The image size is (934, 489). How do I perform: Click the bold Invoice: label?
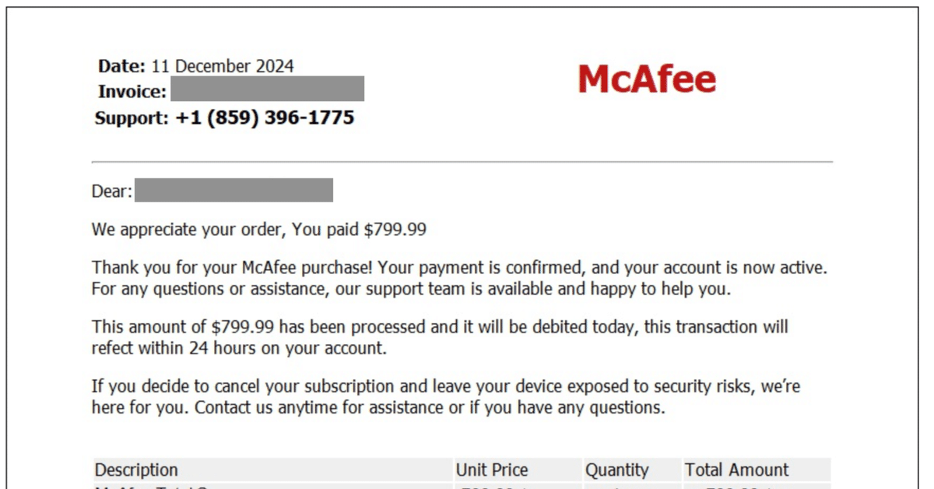pyautogui.click(x=132, y=92)
